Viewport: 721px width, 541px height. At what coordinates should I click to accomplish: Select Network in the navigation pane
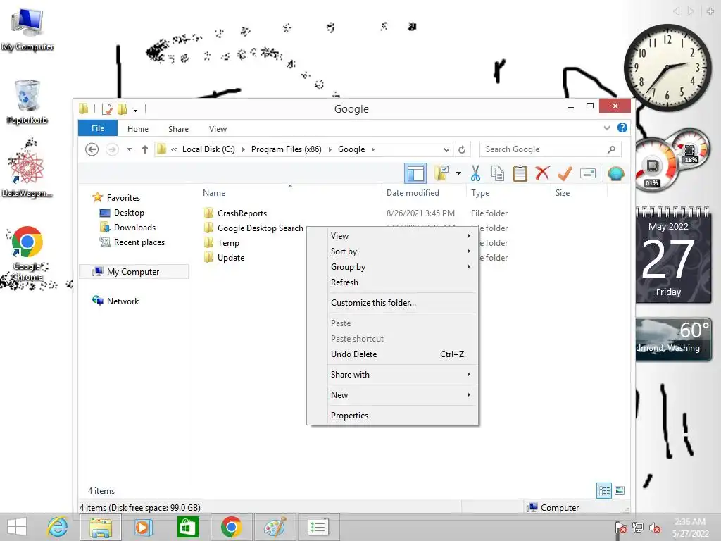pos(123,301)
